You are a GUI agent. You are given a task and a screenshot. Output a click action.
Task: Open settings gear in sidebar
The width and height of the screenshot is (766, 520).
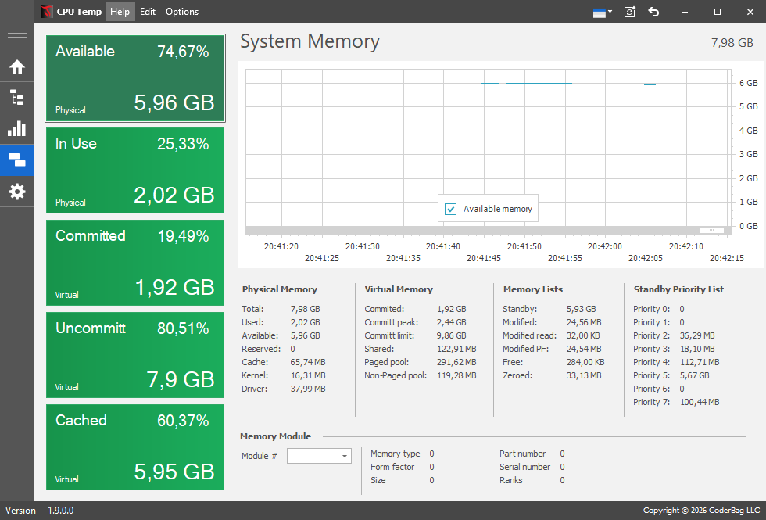click(x=17, y=192)
